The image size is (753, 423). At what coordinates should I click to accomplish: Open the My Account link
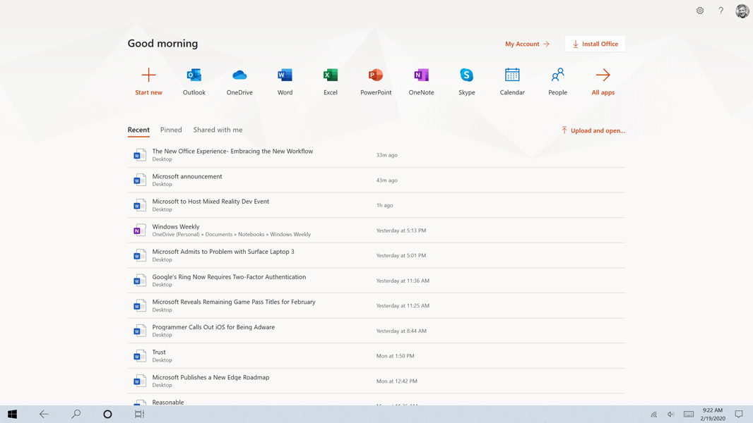point(527,44)
